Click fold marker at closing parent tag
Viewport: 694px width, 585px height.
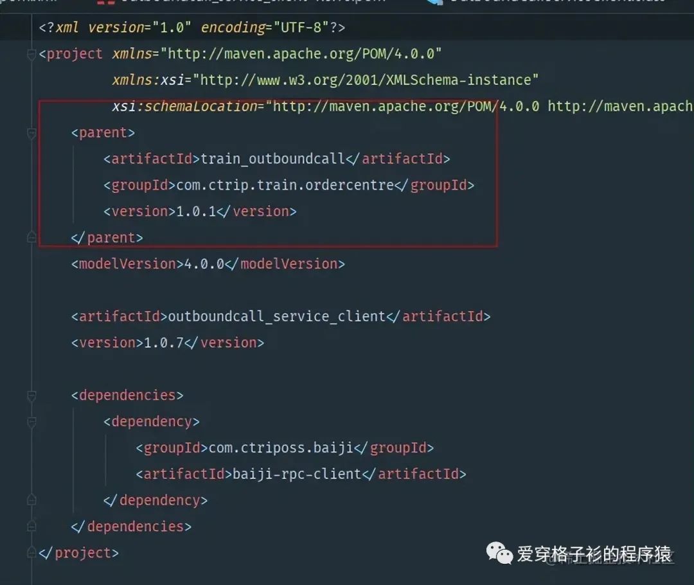point(31,238)
